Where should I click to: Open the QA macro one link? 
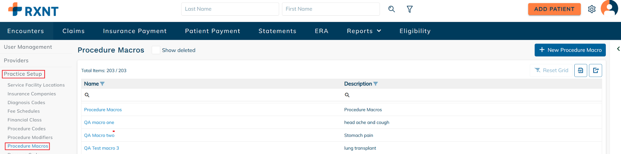coord(99,123)
